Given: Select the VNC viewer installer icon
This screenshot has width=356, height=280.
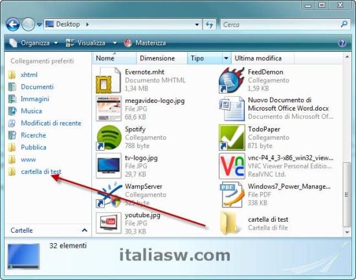Looking at the screenshot, I should pos(232,166).
